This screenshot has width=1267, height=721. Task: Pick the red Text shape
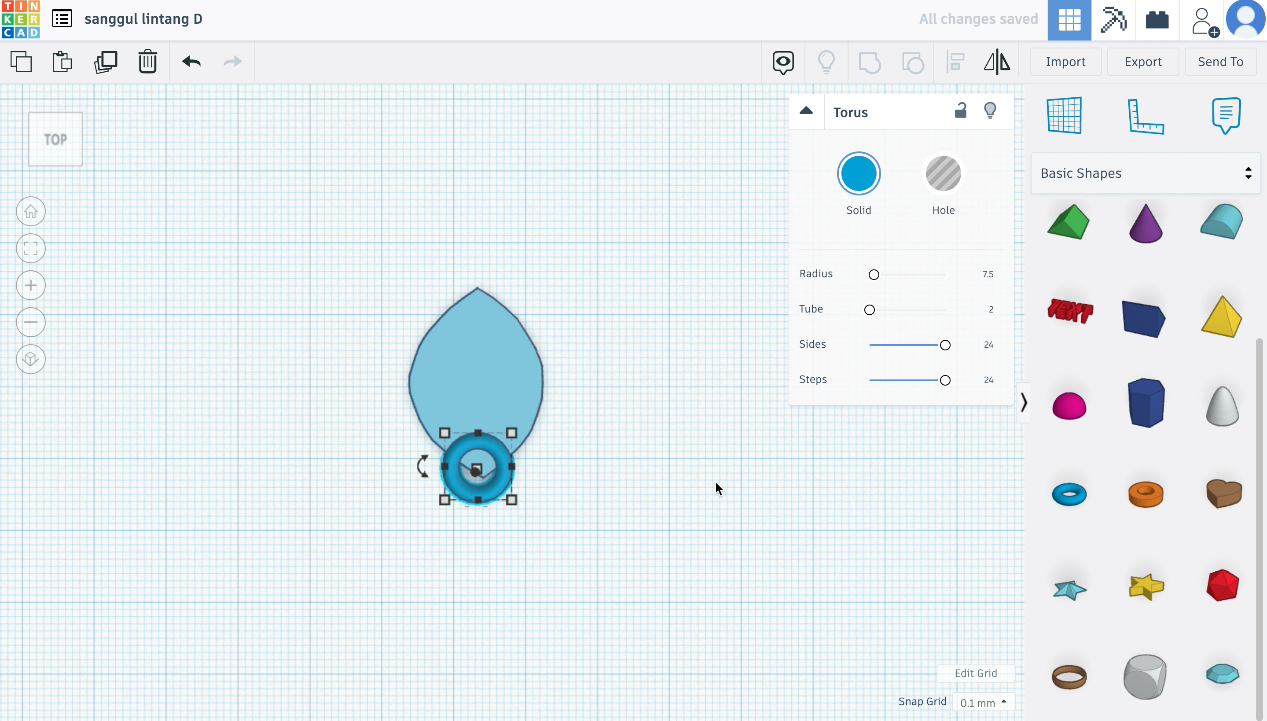(x=1070, y=311)
